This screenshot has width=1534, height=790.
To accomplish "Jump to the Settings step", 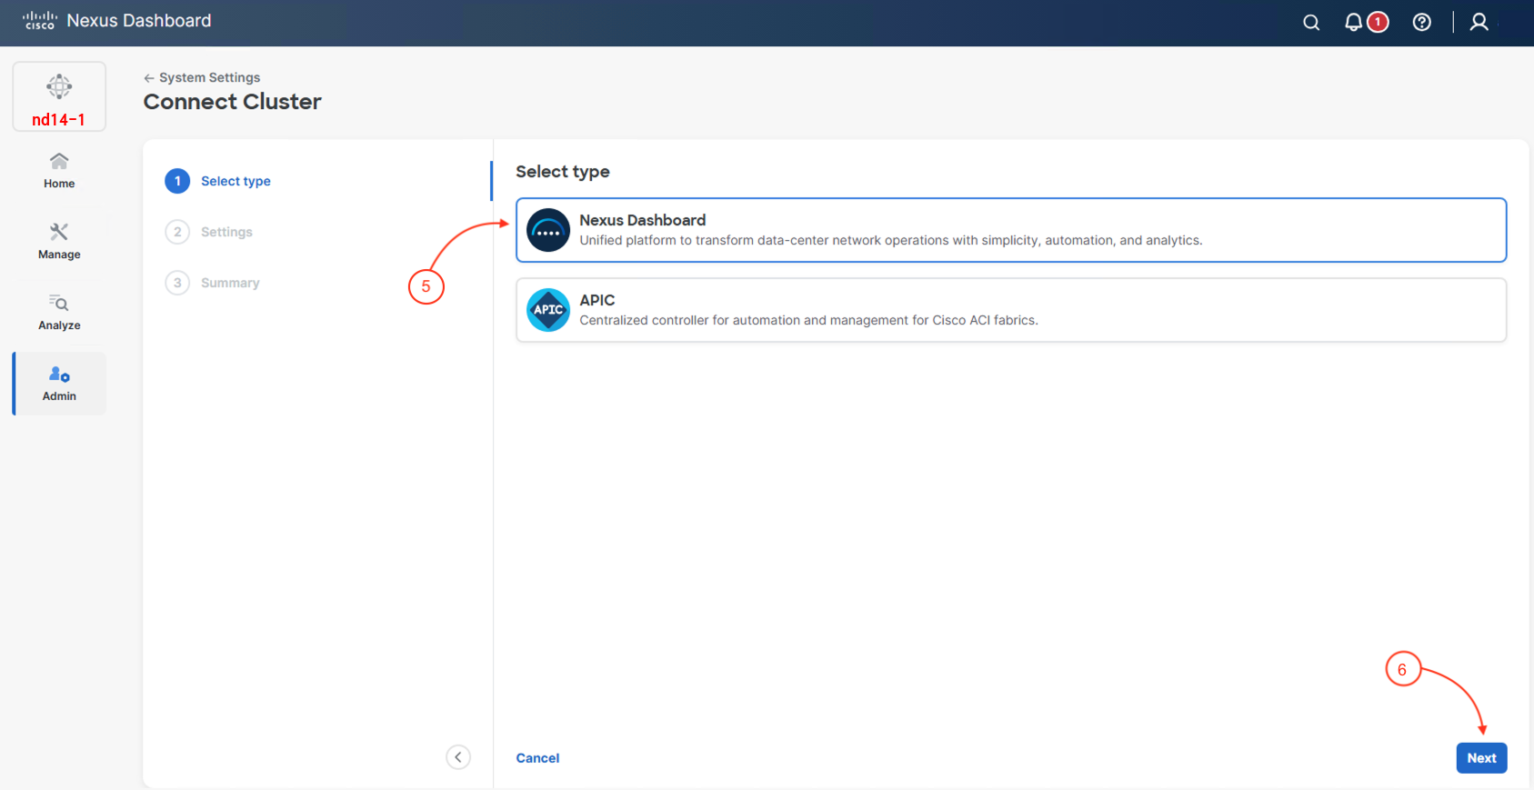I will coord(226,232).
